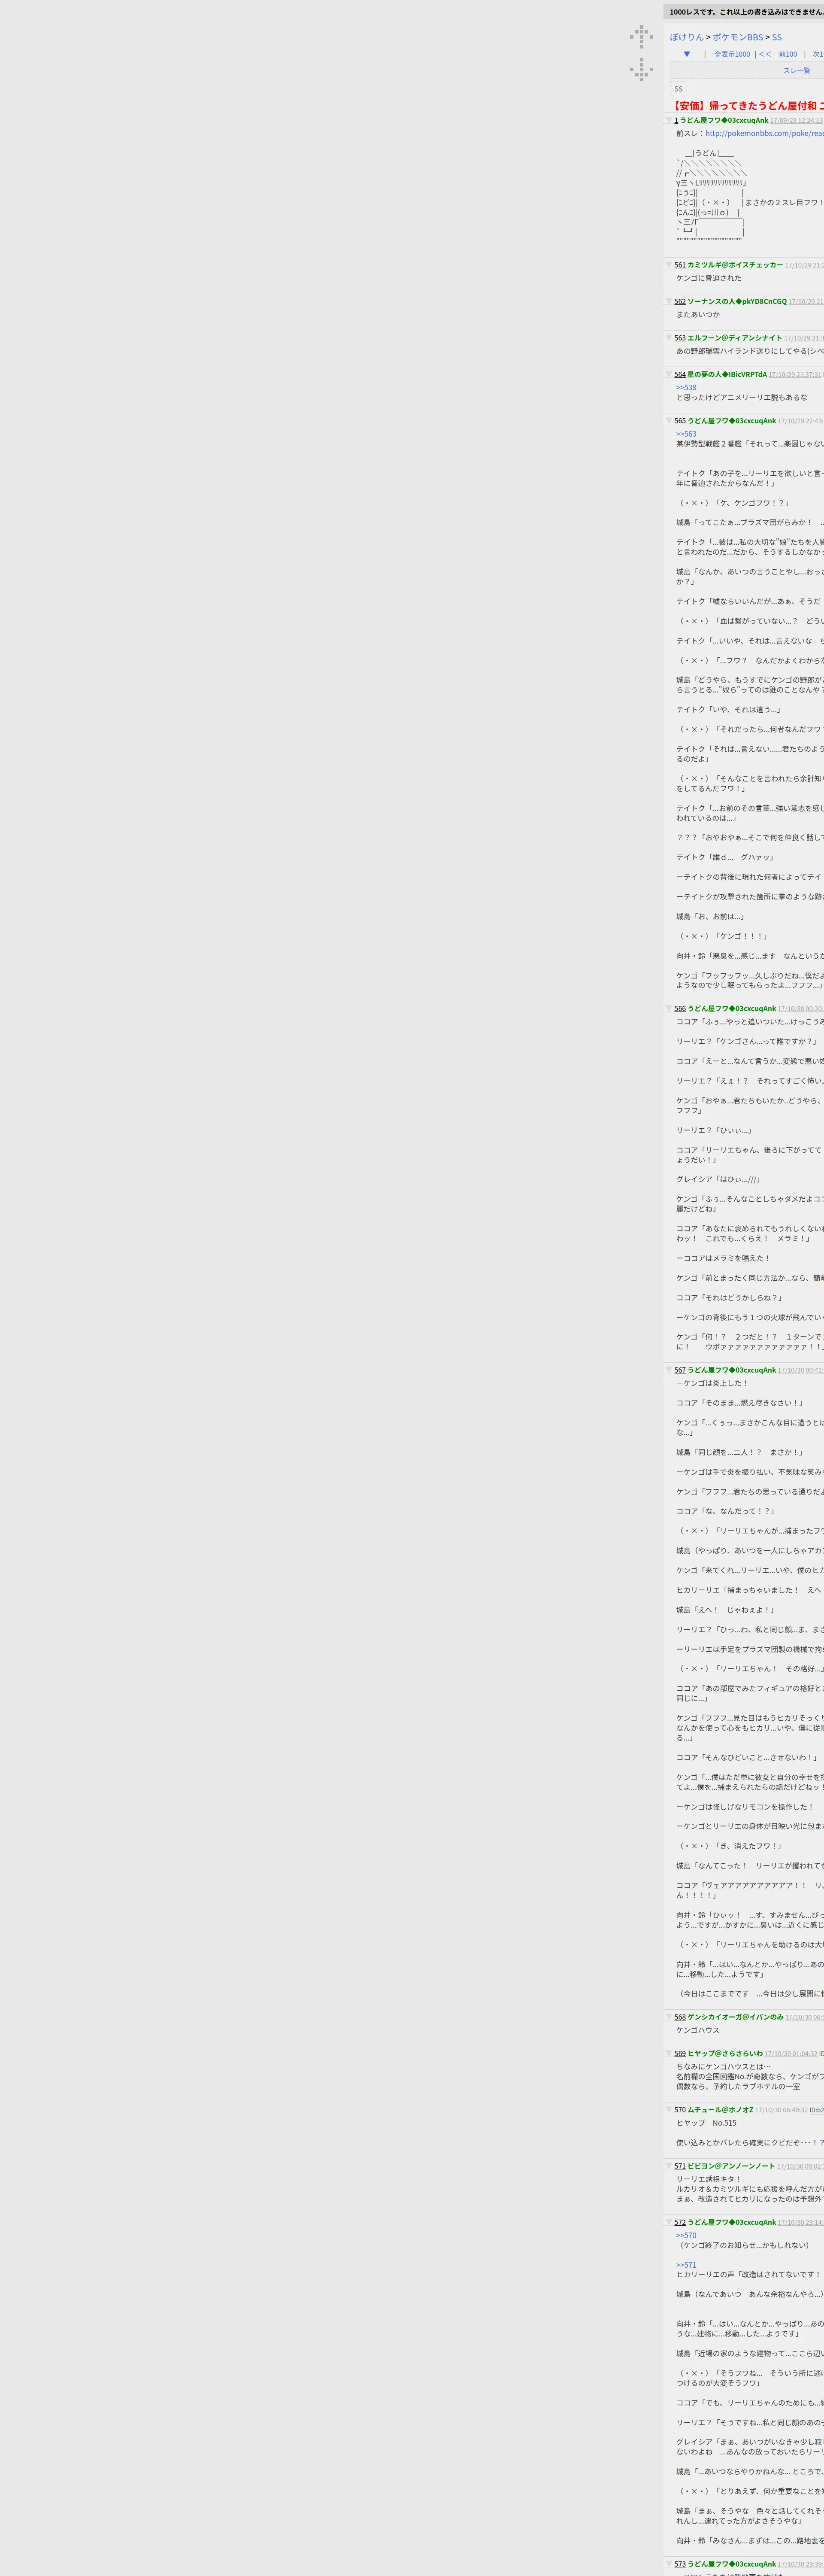The height and width of the screenshot is (2576, 824).
Task: Expand triangle menu for post 565
Action: (x=670, y=421)
